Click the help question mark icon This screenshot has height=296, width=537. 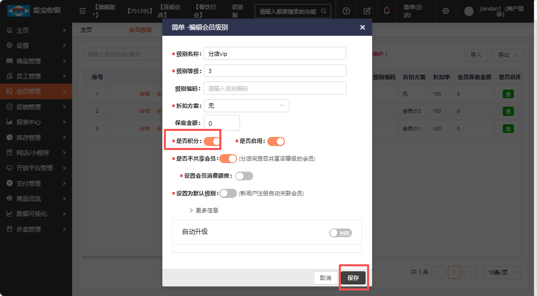pyautogui.click(x=346, y=11)
